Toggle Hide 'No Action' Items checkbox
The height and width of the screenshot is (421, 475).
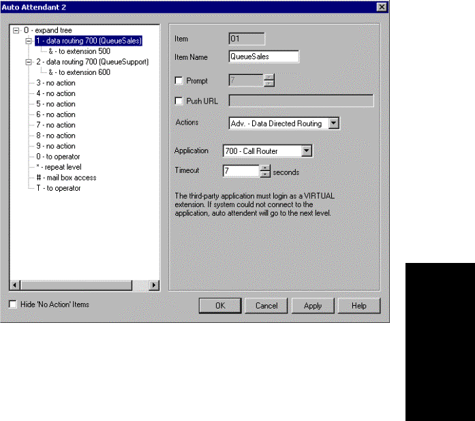[13, 304]
